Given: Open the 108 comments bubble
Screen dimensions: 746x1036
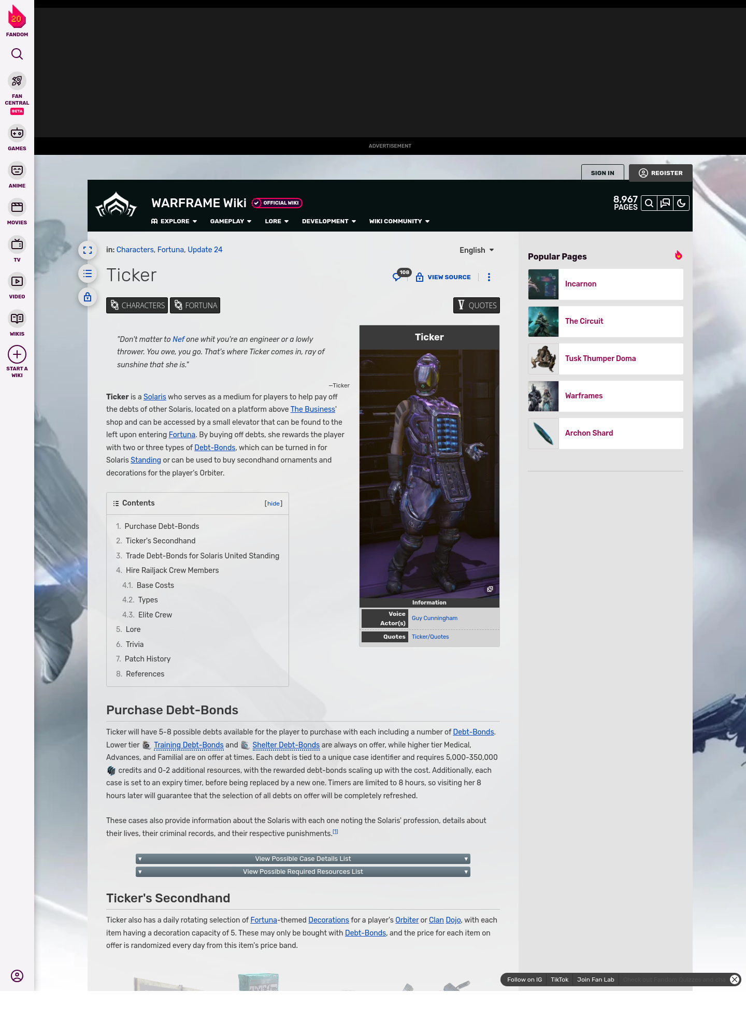Looking at the screenshot, I should click(401, 275).
